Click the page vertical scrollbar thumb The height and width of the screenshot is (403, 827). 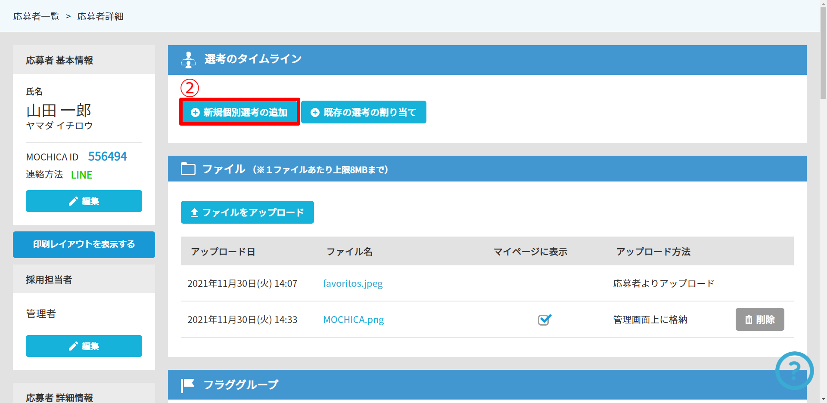point(823,52)
